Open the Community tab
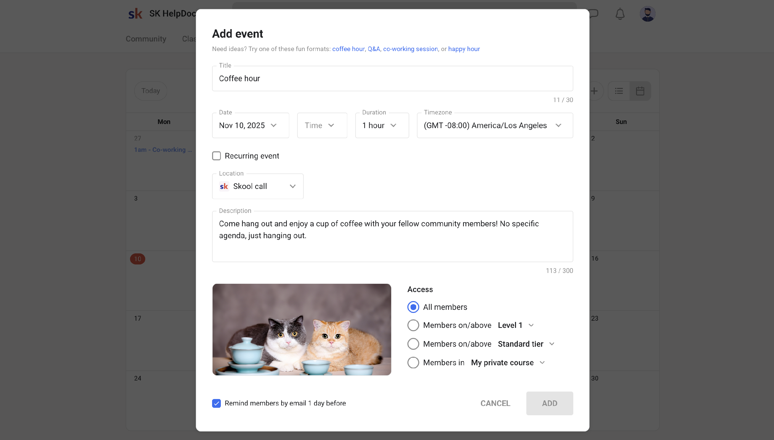The height and width of the screenshot is (440, 774). pyautogui.click(x=146, y=39)
